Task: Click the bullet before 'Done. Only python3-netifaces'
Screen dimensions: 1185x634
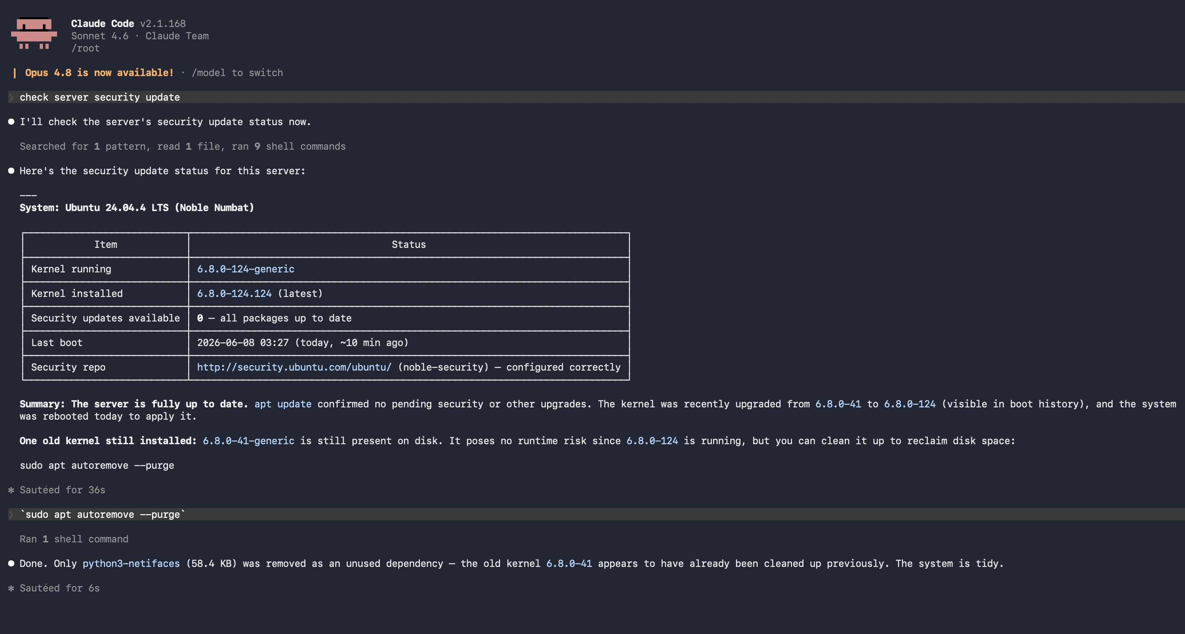Action: pos(11,564)
